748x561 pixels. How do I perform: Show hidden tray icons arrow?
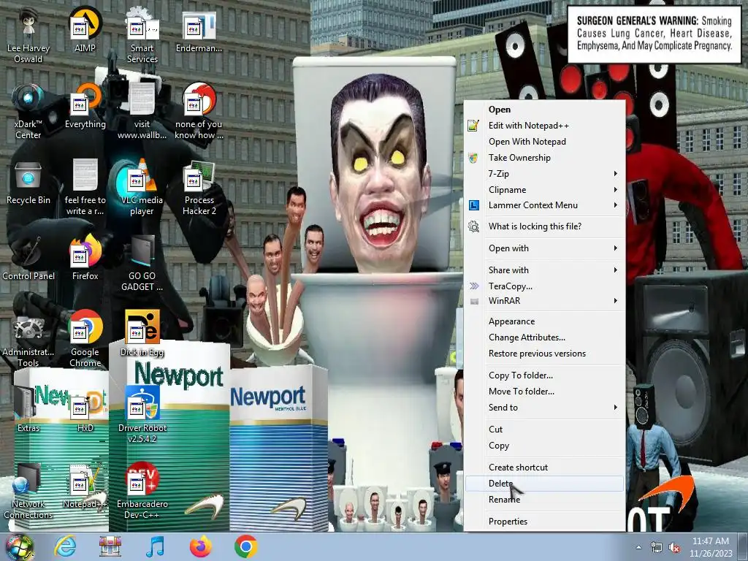pyautogui.click(x=638, y=547)
